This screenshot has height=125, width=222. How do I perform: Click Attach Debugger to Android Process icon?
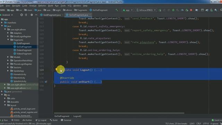click(187, 10)
